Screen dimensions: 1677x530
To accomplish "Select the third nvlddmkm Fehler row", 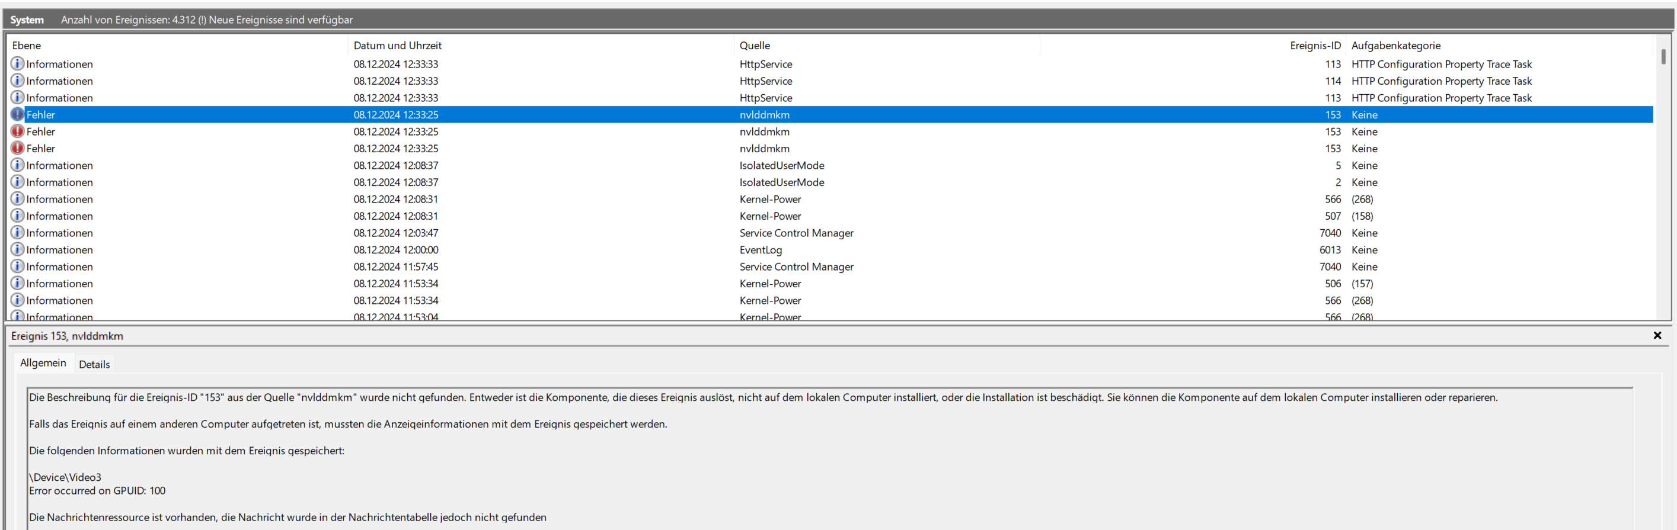I will (x=764, y=148).
